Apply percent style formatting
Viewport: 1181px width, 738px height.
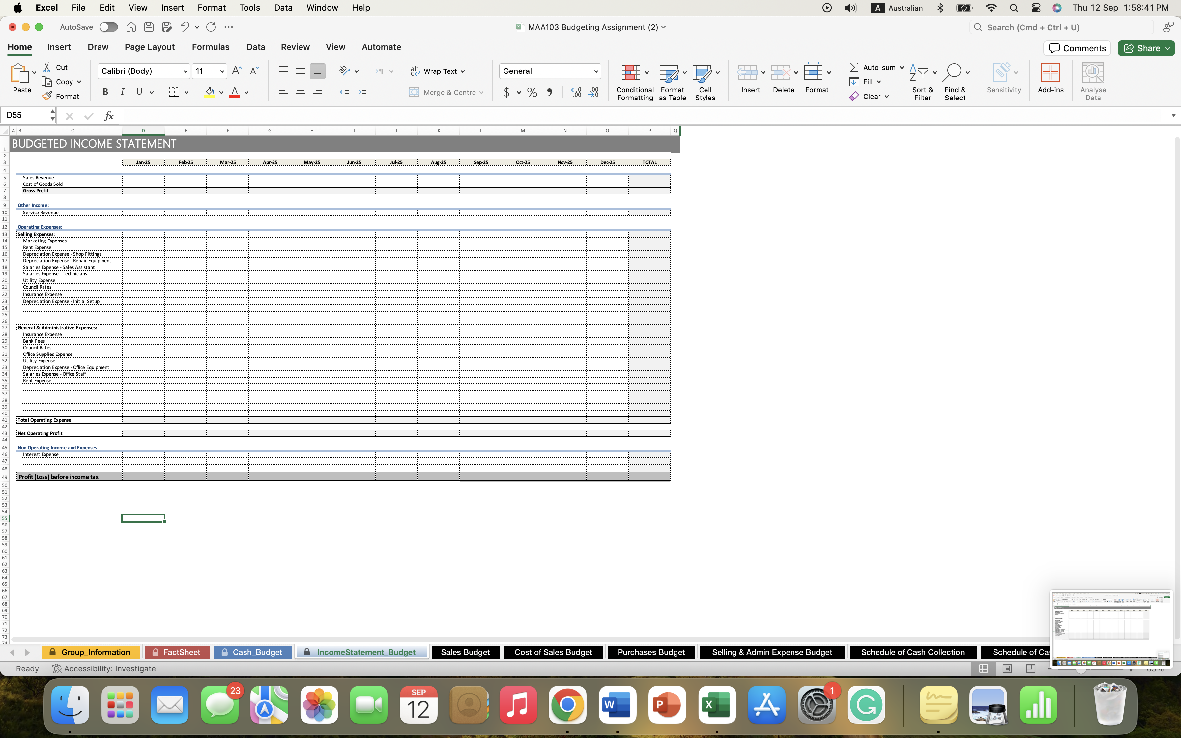coord(532,92)
